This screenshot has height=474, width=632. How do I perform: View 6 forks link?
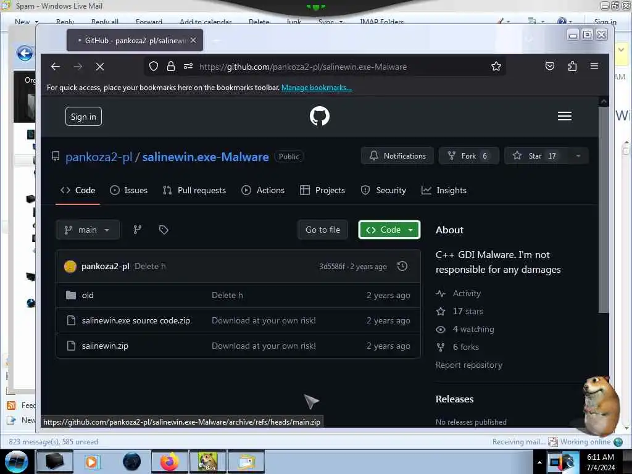point(465,347)
